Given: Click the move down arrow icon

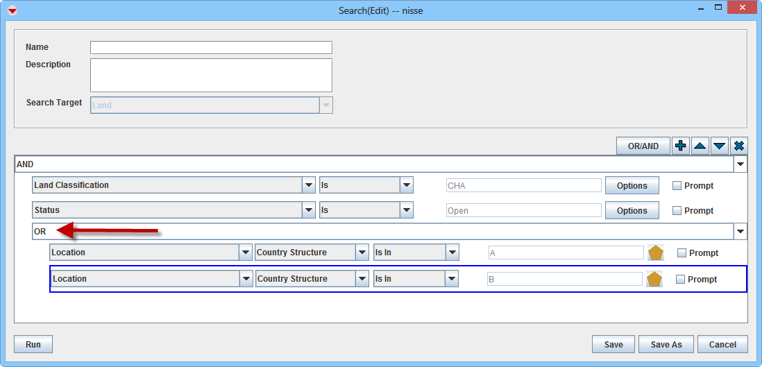Looking at the screenshot, I should (x=720, y=146).
